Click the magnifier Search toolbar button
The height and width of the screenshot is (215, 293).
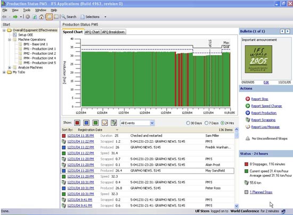69,17
